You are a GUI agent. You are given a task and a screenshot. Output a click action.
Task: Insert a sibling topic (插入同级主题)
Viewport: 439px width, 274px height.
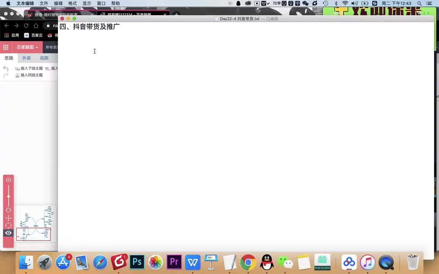(29, 75)
